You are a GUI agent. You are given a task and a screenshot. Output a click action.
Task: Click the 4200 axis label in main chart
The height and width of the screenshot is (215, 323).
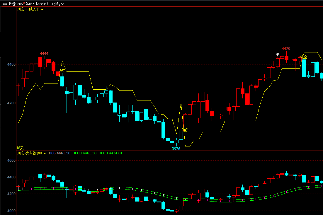coord(11,103)
